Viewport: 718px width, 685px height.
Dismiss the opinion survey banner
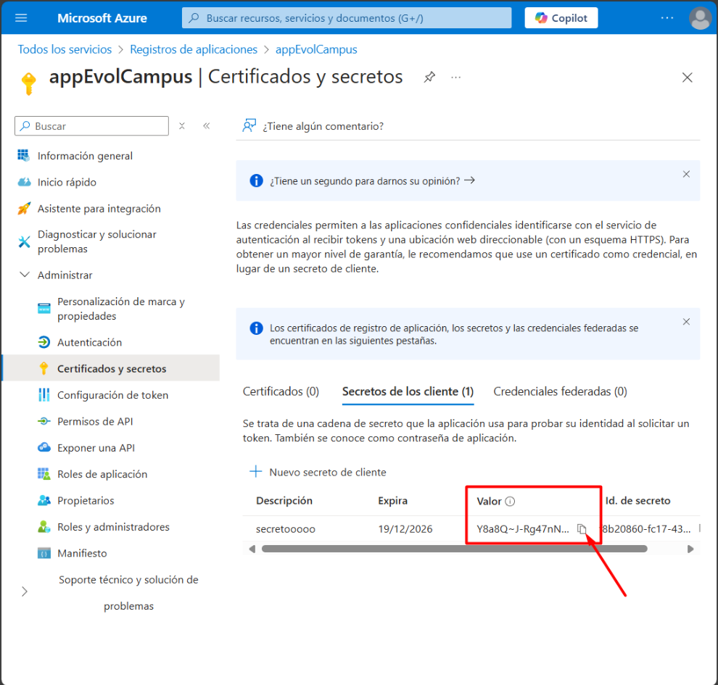pyautogui.click(x=686, y=174)
